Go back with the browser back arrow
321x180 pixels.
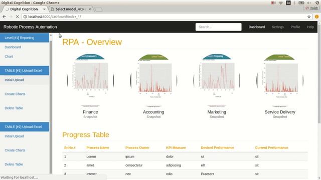5,16
